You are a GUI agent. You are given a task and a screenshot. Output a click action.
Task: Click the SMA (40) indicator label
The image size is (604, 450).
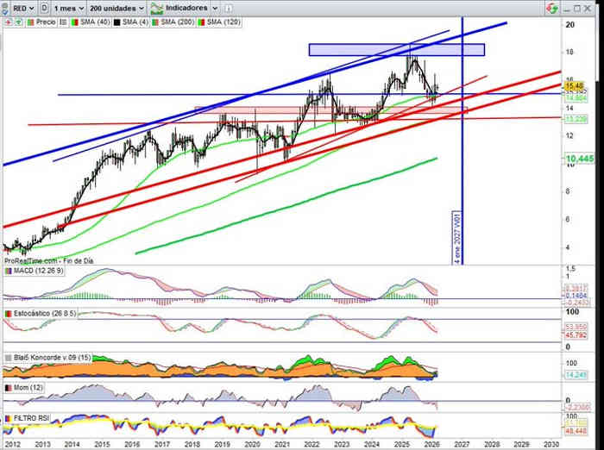pos(93,22)
